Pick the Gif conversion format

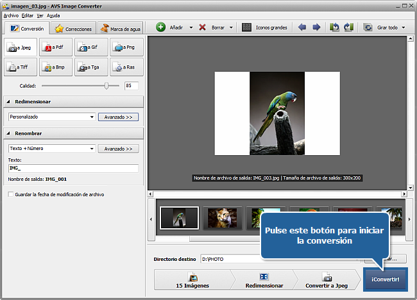pyautogui.click(x=90, y=47)
